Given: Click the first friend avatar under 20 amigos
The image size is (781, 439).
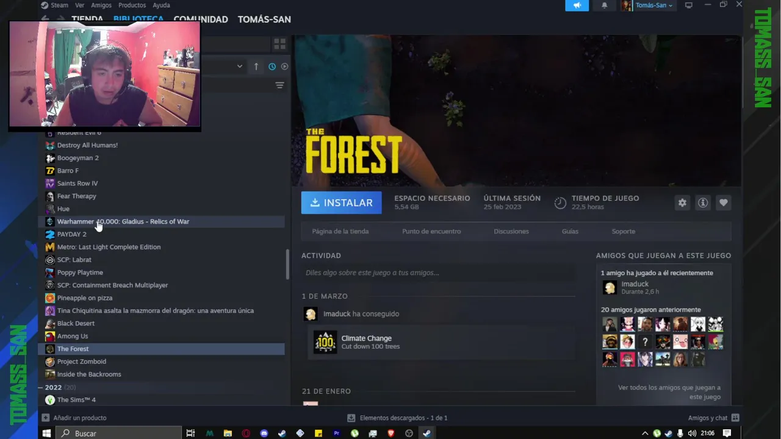Looking at the screenshot, I should pos(610,324).
